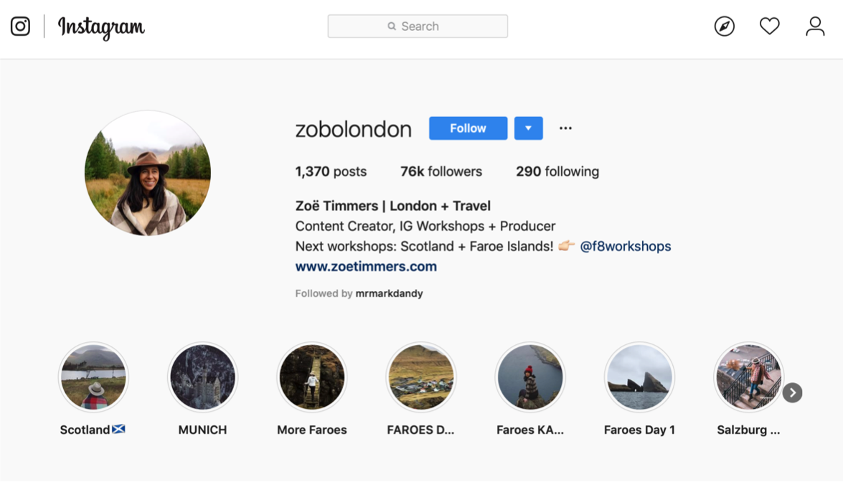Open the three-dot options menu beside Follow
The height and width of the screenshot is (482, 843).
coord(565,128)
